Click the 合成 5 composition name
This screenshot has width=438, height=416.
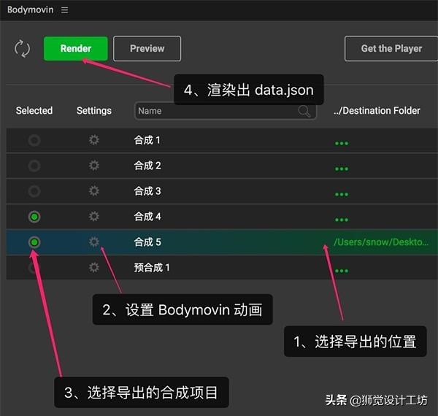(x=147, y=242)
